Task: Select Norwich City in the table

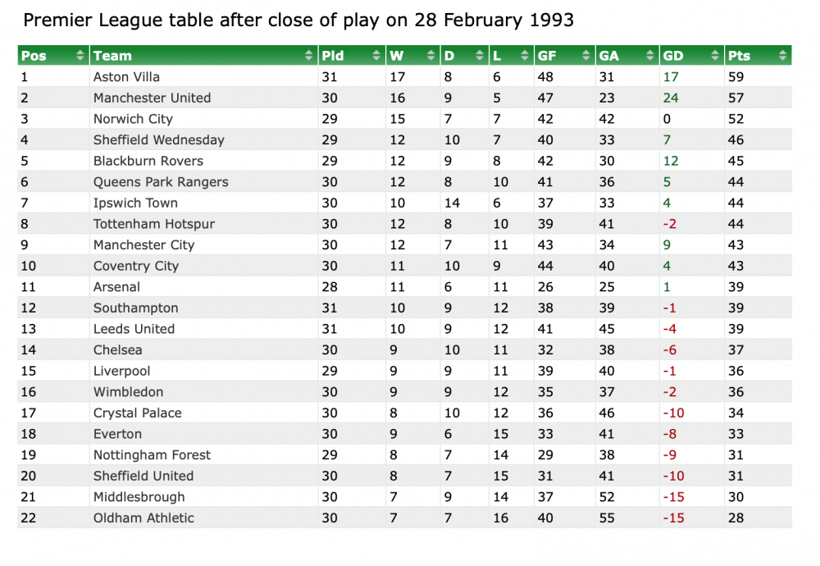Action: click(133, 119)
